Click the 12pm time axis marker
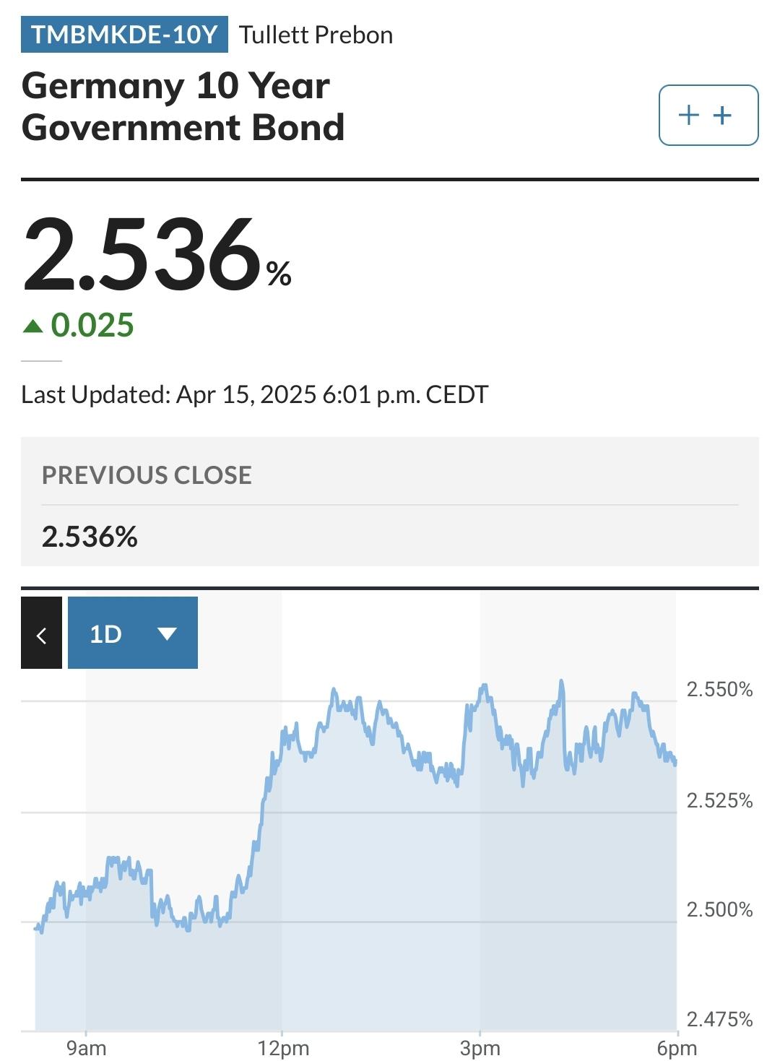This screenshot has width=780, height=1061. point(283,1048)
